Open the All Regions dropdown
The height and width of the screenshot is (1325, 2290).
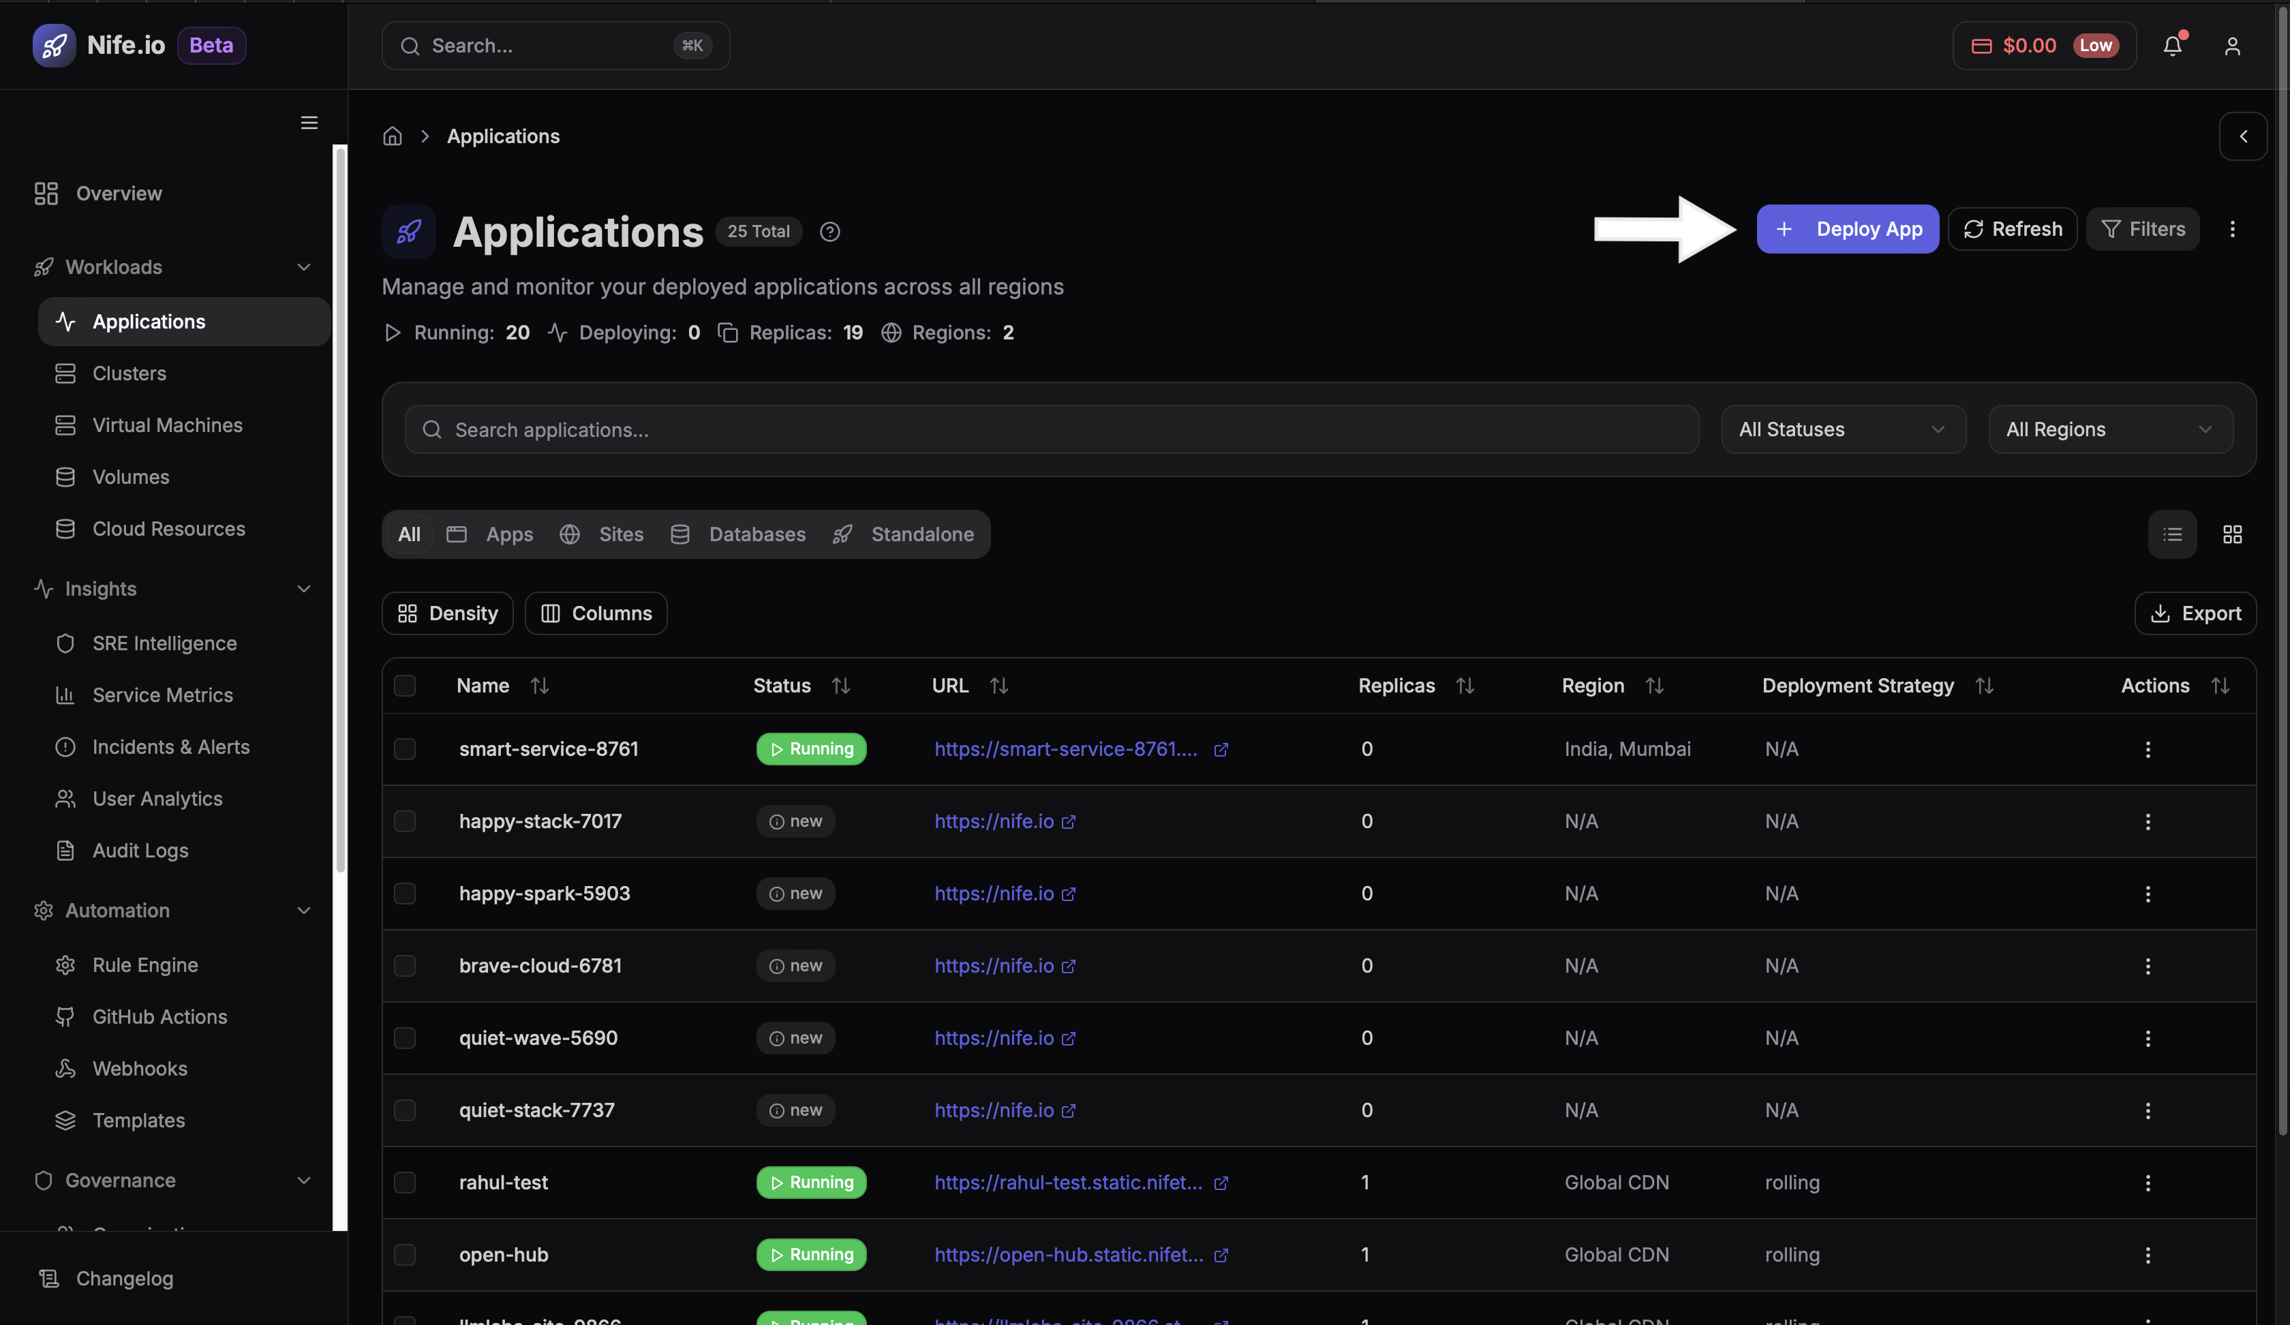(2110, 429)
